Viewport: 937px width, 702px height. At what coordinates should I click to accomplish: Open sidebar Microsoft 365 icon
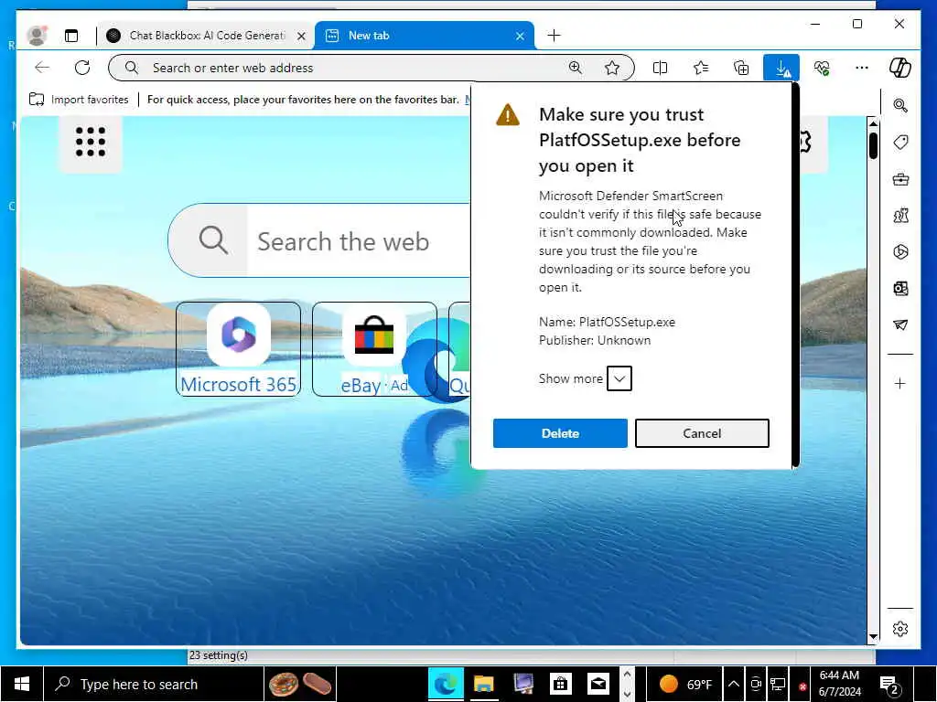(900, 252)
